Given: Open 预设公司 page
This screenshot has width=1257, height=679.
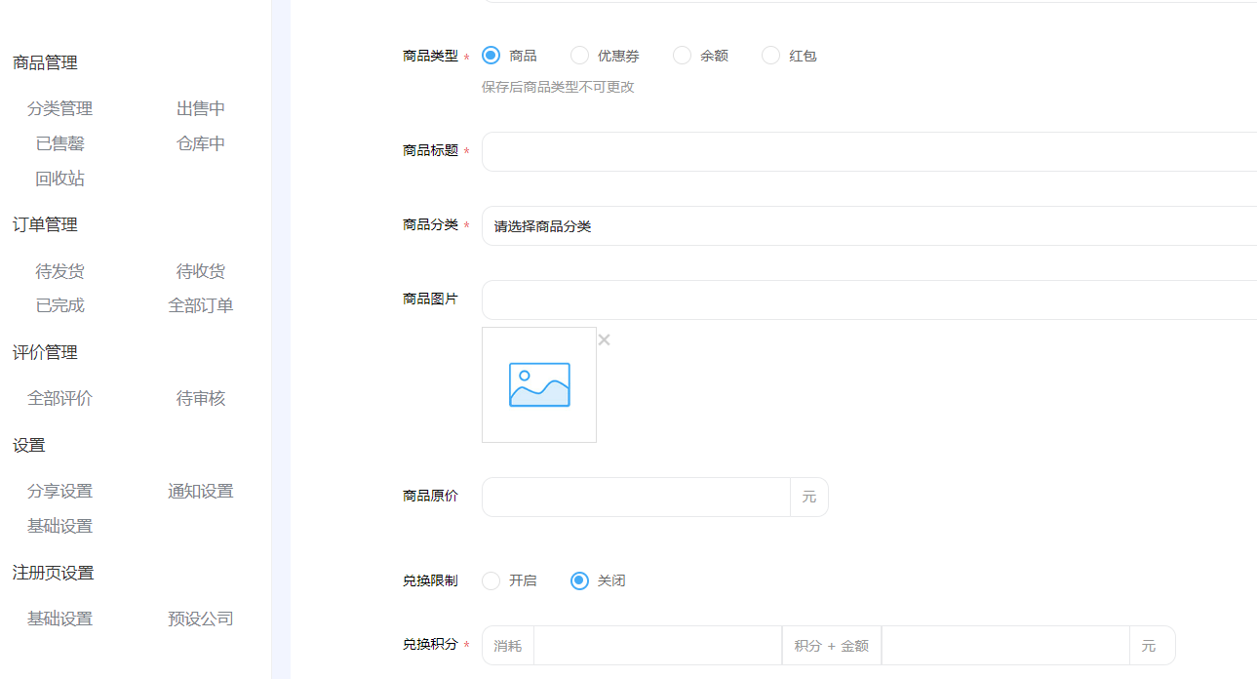Looking at the screenshot, I should coord(201,619).
